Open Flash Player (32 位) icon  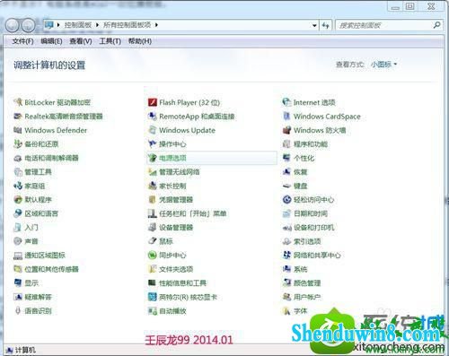coord(153,102)
